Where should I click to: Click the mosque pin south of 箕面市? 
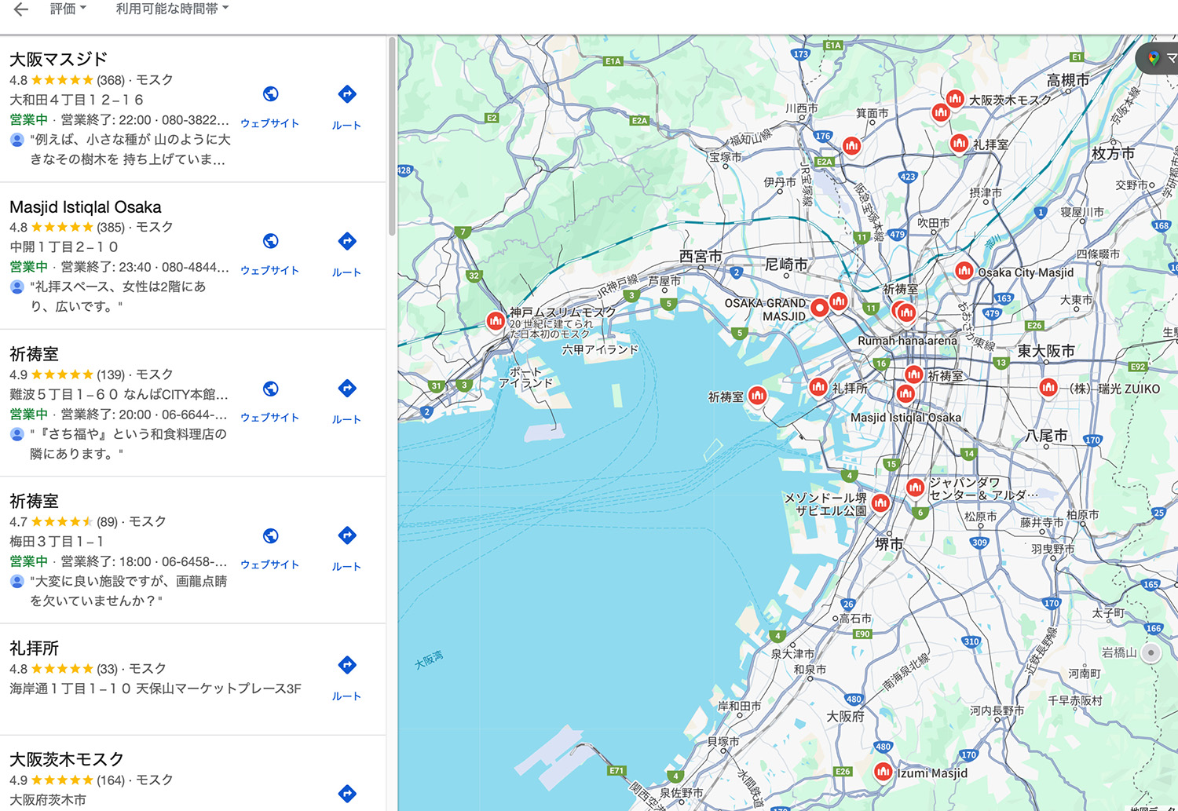point(852,145)
